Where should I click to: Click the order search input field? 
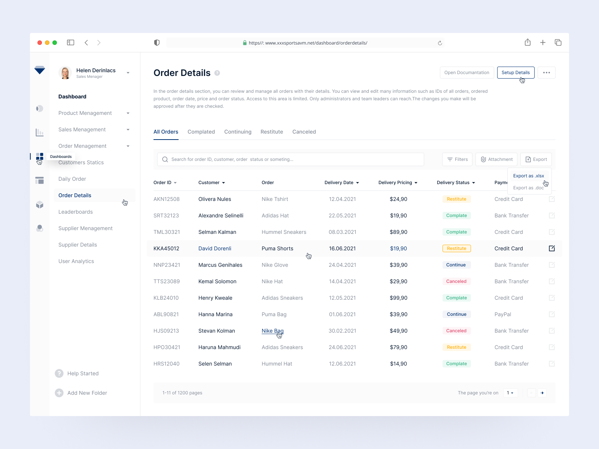[x=290, y=159]
